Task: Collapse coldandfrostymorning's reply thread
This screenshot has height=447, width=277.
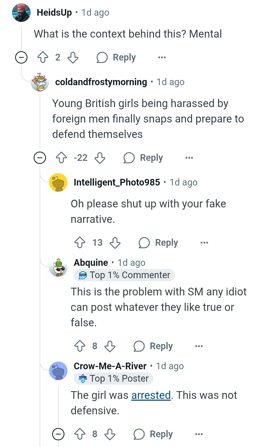Action: (40, 157)
